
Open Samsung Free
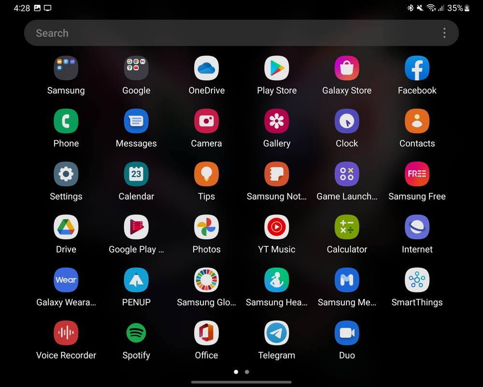click(417, 174)
